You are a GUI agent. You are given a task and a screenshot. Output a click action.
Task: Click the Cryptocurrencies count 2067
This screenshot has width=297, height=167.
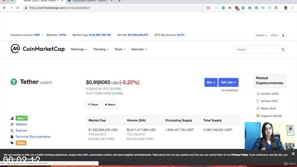pos(37,35)
